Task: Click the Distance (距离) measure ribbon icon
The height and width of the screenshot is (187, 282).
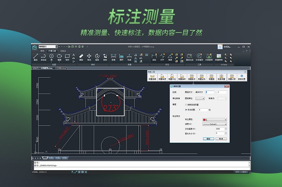Action: 113,57
